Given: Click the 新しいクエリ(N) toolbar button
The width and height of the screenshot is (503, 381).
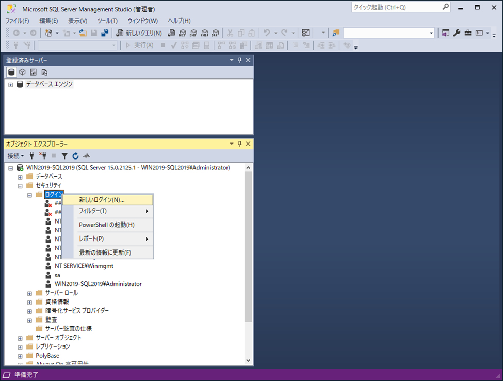Looking at the screenshot, I should pos(139,33).
